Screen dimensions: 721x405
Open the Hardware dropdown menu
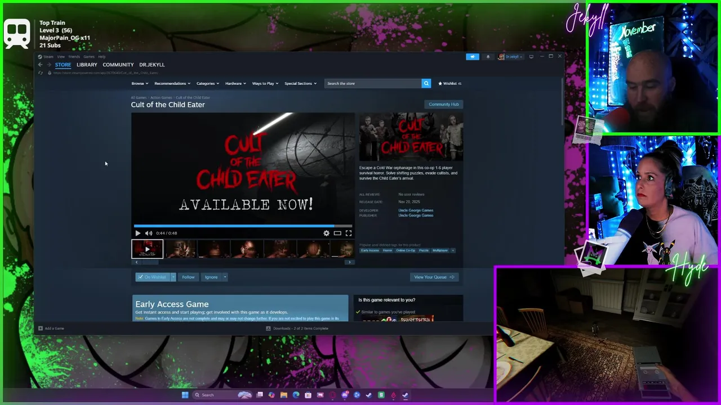[x=235, y=83]
